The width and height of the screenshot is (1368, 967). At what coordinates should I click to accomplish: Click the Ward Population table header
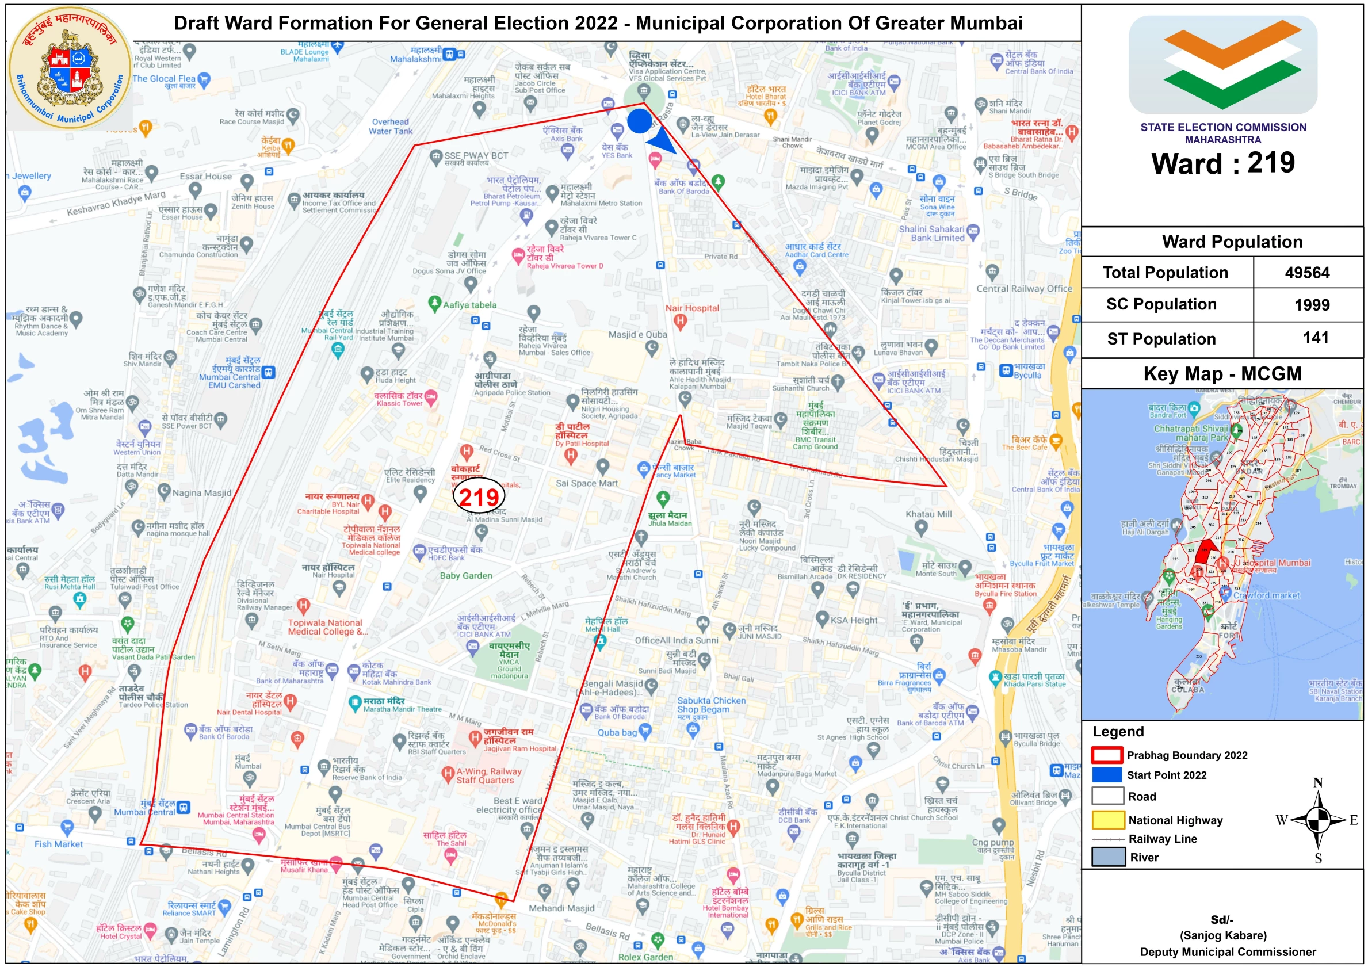tap(1232, 242)
